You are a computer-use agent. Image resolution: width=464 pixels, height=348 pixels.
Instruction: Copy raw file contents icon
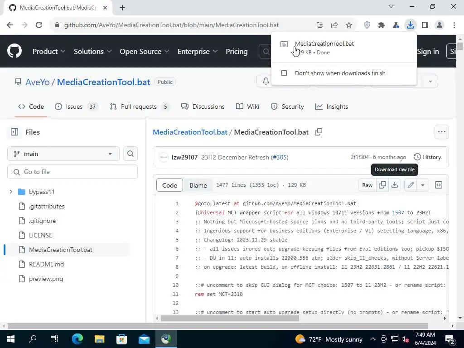click(x=382, y=185)
